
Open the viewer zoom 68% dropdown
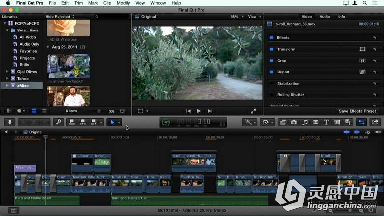point(237,17)
